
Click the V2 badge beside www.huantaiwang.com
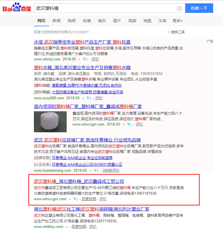click(96, 170)
